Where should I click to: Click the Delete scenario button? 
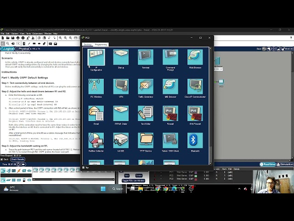point(139,175)
